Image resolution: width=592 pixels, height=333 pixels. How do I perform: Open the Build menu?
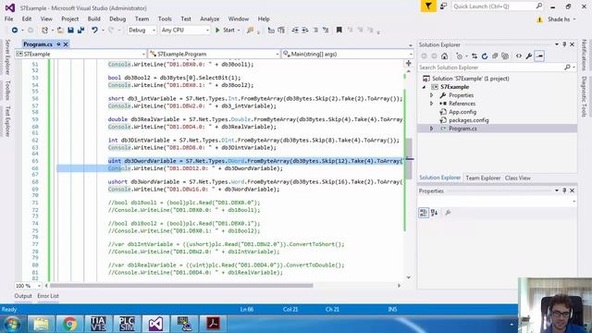click(x=93, y=18)
